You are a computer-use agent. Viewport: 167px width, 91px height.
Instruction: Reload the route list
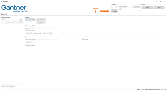[21, 22]
